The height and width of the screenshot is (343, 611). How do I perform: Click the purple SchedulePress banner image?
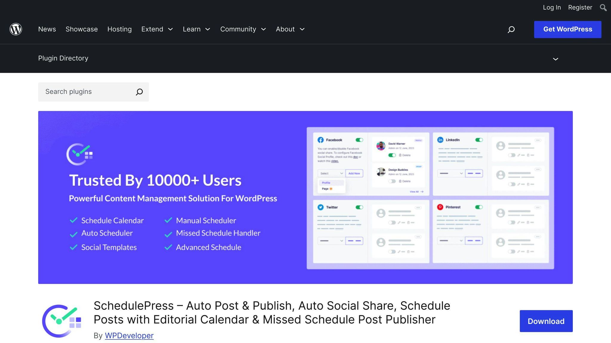[x=305, y=197]
